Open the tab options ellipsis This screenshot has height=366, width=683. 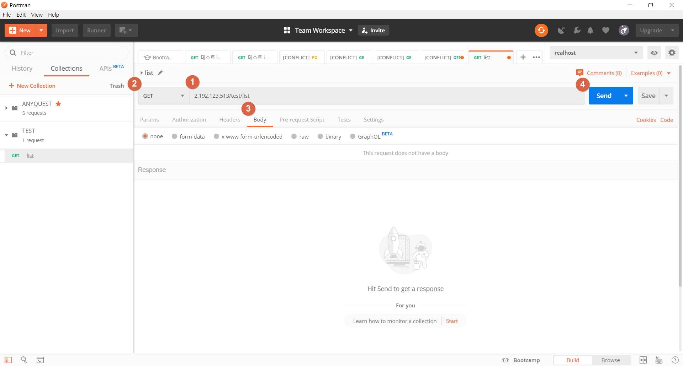[536, 57]
